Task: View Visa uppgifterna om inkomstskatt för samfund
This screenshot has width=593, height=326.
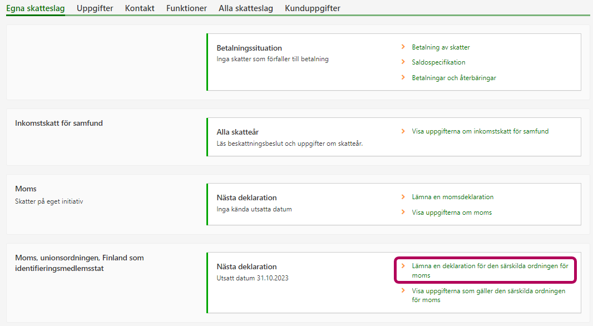Action: pyautogui.click(x=480, y=131)
